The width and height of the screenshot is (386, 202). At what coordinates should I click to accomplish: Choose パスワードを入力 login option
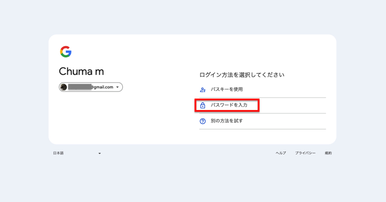[262, 105]
